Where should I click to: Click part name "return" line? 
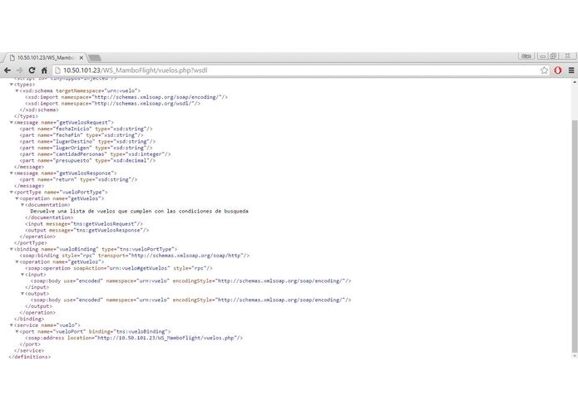[x=78, y=180]
